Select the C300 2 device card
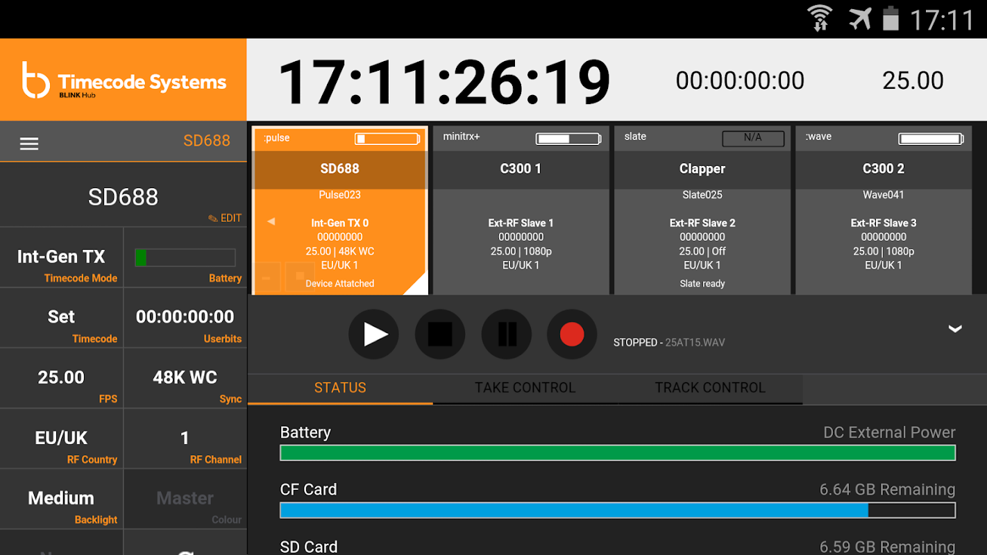This screenshot has height=555, width=987. [884, 210]
